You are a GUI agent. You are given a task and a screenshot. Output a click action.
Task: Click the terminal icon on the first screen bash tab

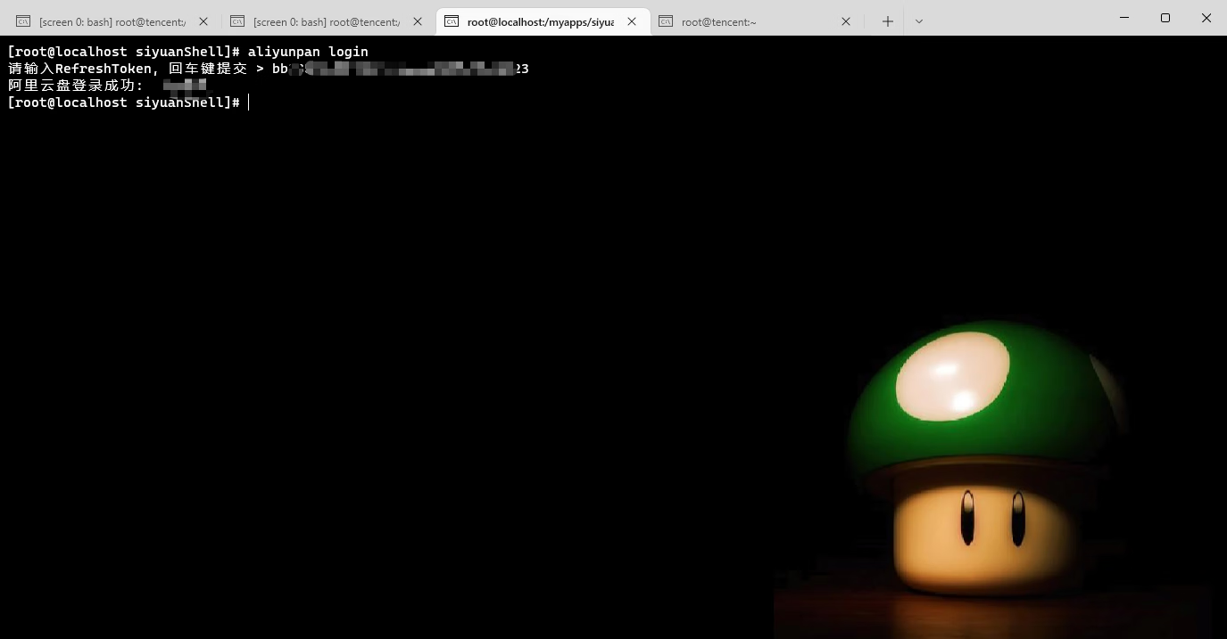pos(23,21)
